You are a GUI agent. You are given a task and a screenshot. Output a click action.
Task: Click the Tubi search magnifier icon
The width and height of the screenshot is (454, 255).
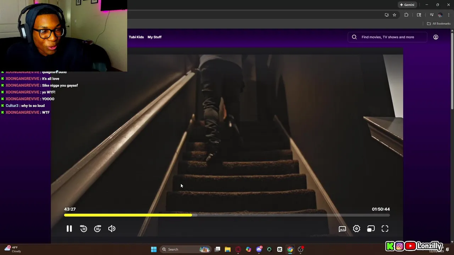(x=354, y=37)
